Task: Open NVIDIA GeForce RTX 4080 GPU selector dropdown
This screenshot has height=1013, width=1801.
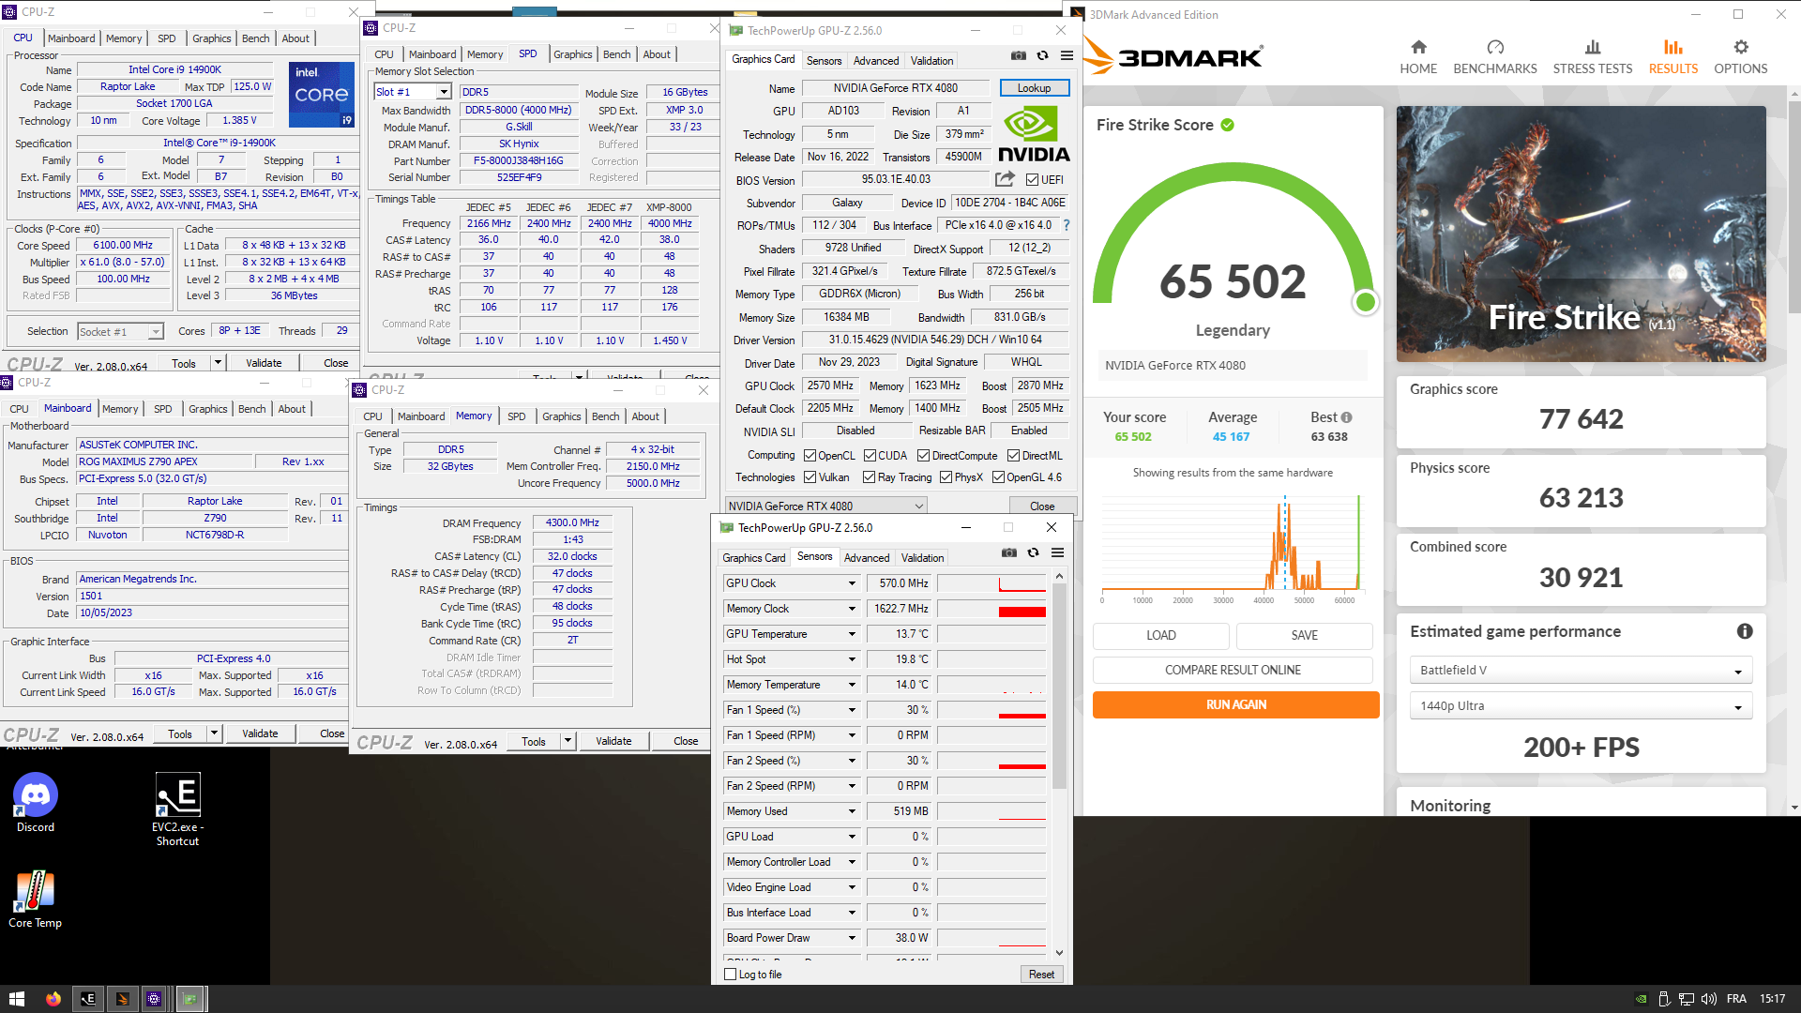Action: (x=825, y=506)
